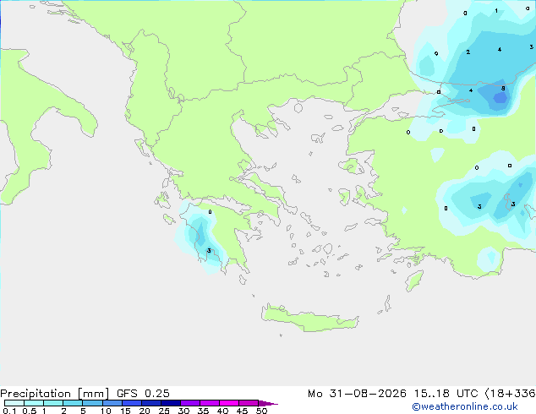Click the "3" value over the Peloponnese
Screen dimensions: 536x414
[209, 251]
